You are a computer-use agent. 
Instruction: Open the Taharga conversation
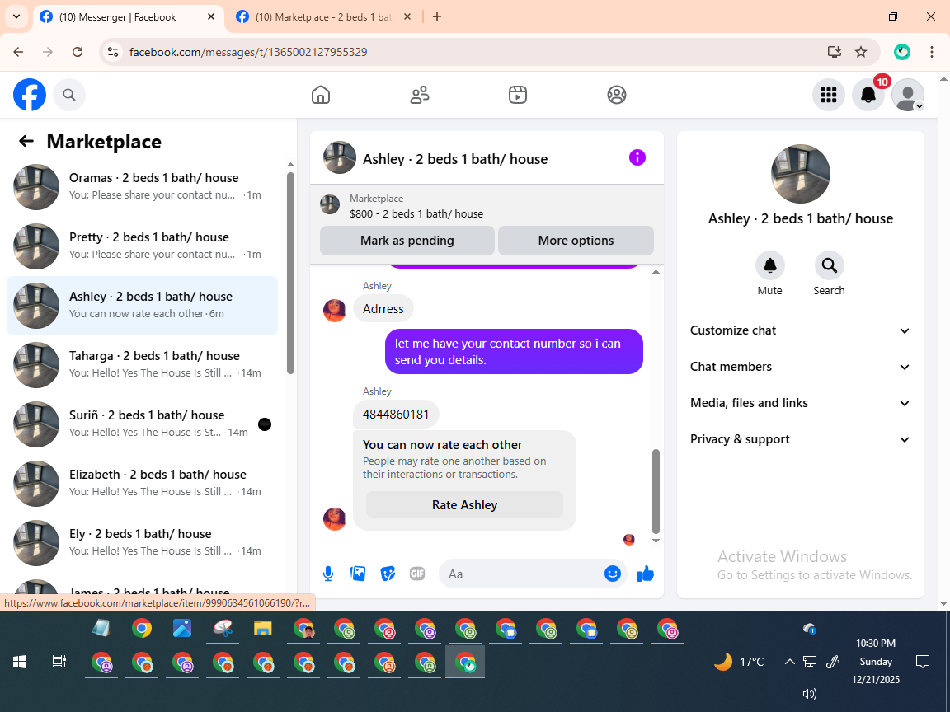[x=143, y=364]
